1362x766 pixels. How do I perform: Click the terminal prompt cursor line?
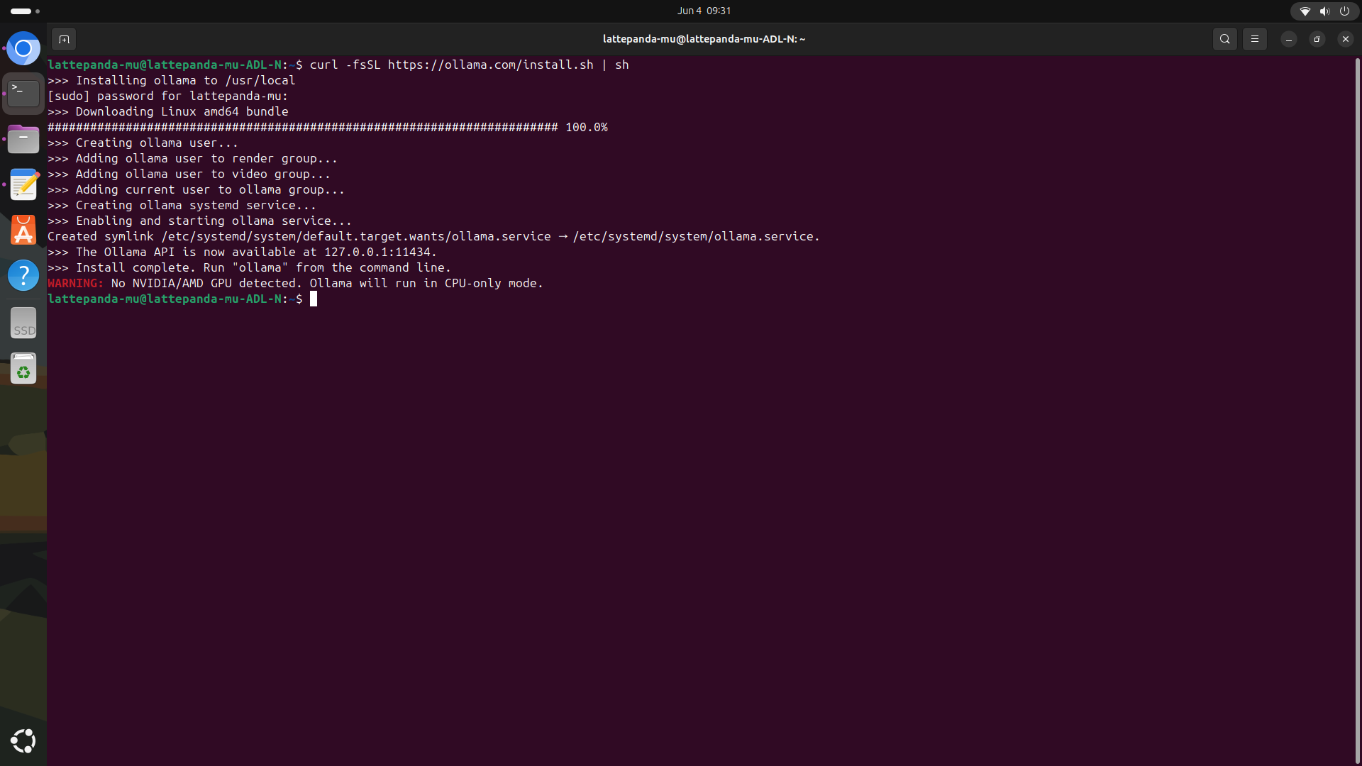click(x=314, y=299)
